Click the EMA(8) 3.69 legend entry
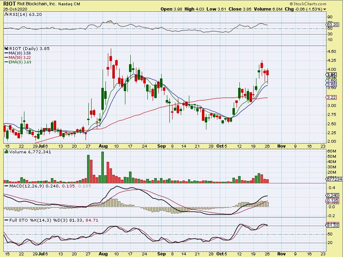Image resolution: width=344 pixels, height=257 pixels. pyautogui.click(x=18, y=62)
